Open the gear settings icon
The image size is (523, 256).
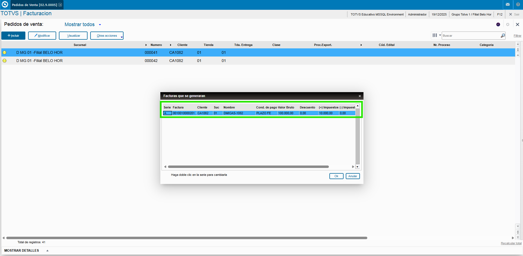pyautogui.click(x=508, y=24)
